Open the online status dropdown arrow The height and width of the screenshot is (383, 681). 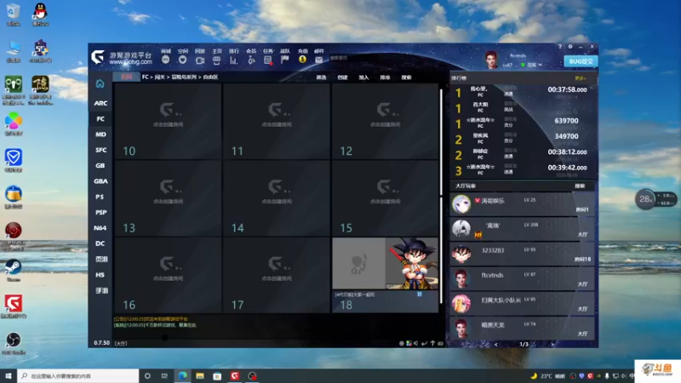tap(541, 65)
